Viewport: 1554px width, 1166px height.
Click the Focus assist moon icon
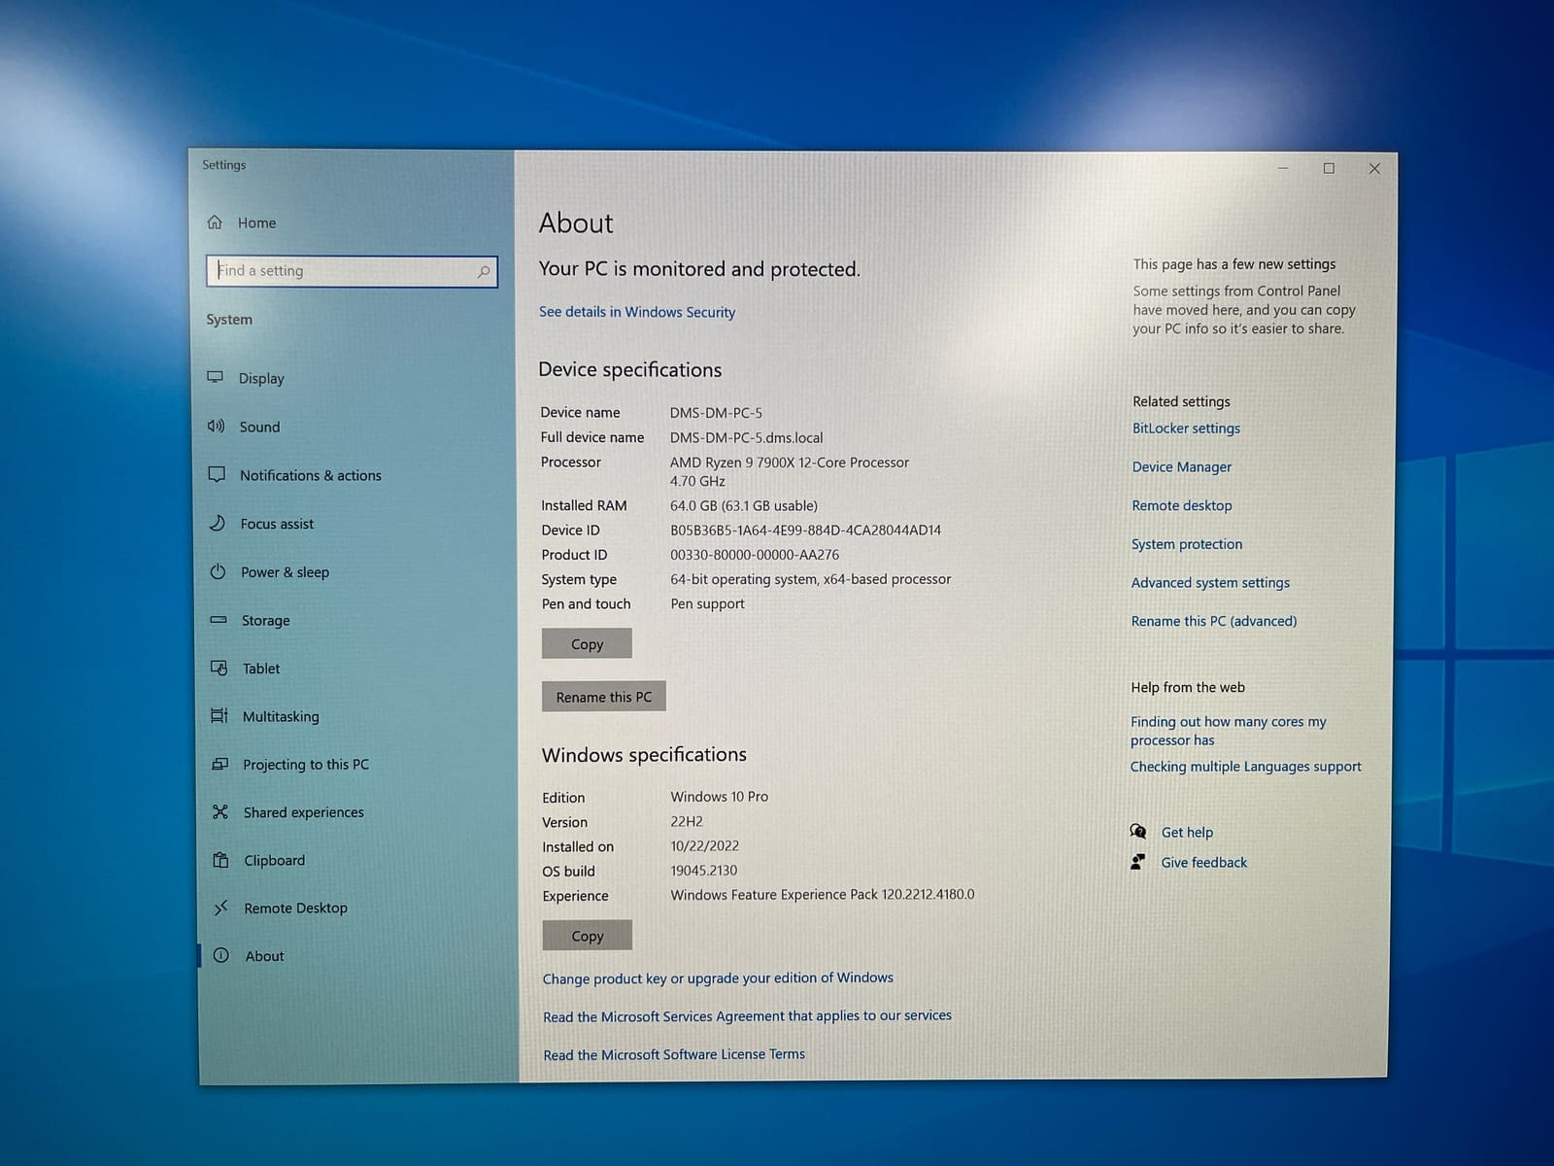tap(218, 523)
